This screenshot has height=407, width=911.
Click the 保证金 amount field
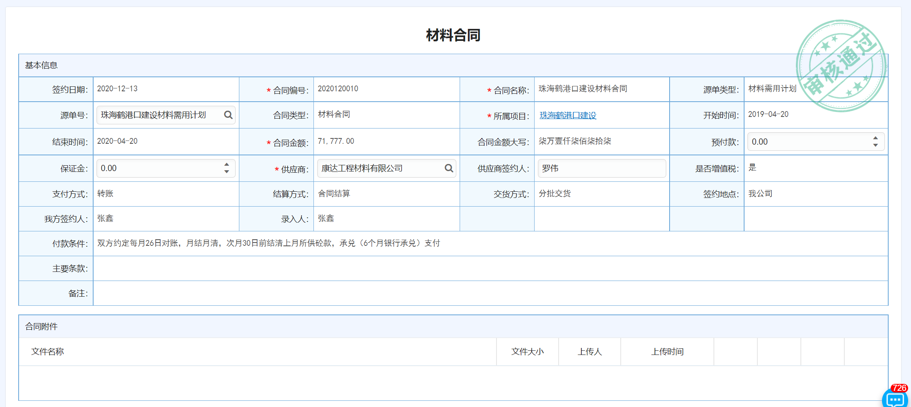pos(159,168)
